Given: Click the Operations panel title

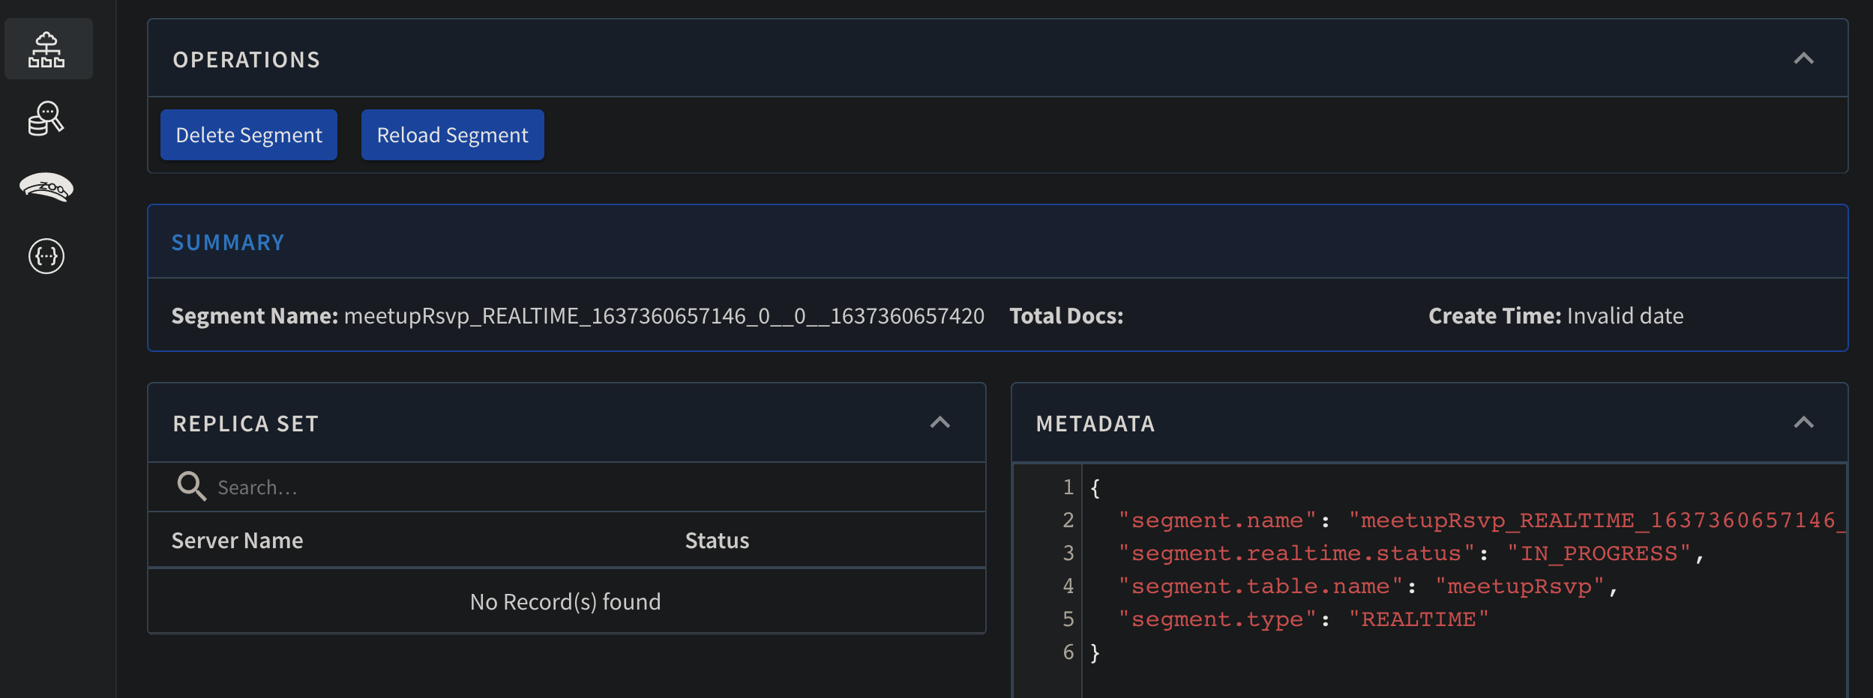Looking at the screenshot, I should (246, 60).
